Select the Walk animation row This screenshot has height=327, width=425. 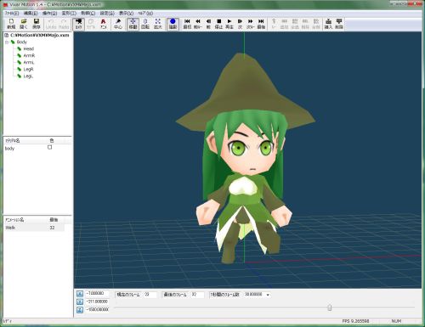tap(34, 228)
